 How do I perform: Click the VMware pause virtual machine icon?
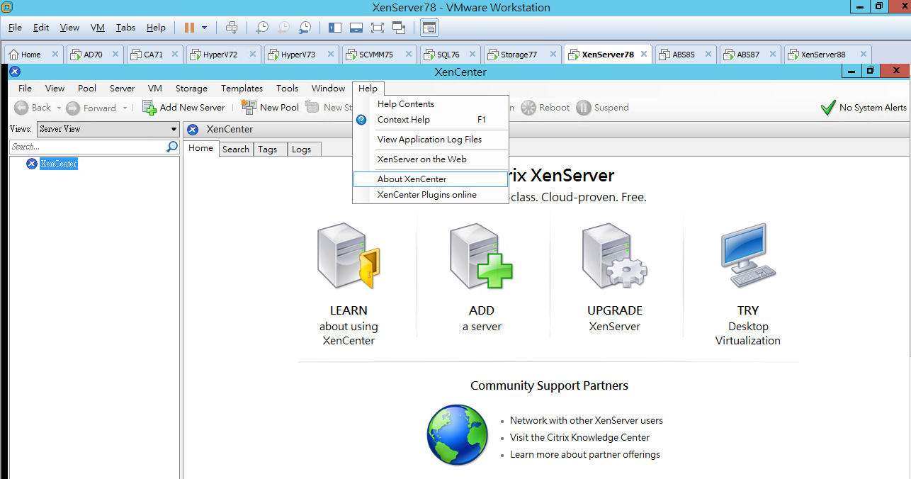189,28
